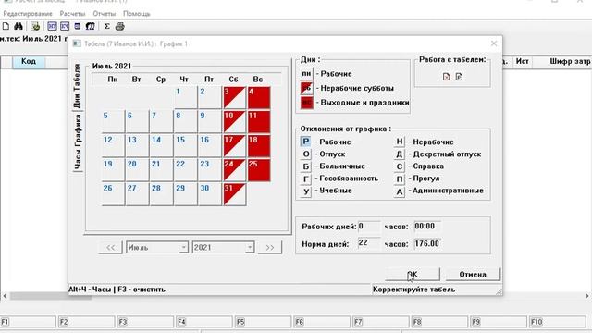Viewport: 592px width, 333px height.
Task: Select calendar day 14
Action: click(x=162, y=146)
